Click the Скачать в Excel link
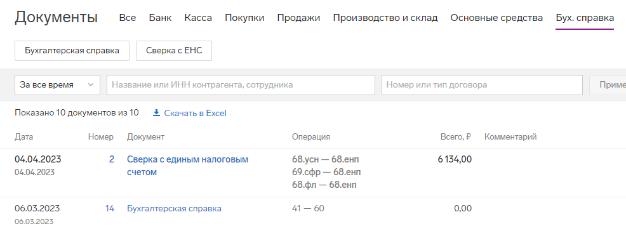 pyautogui.click(x=195, y=114)
